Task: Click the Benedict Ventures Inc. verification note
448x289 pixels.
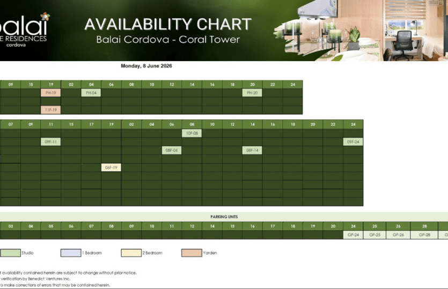Action: point(35,279)
